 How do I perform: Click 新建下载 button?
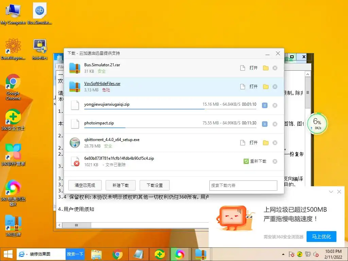[121, 185]
